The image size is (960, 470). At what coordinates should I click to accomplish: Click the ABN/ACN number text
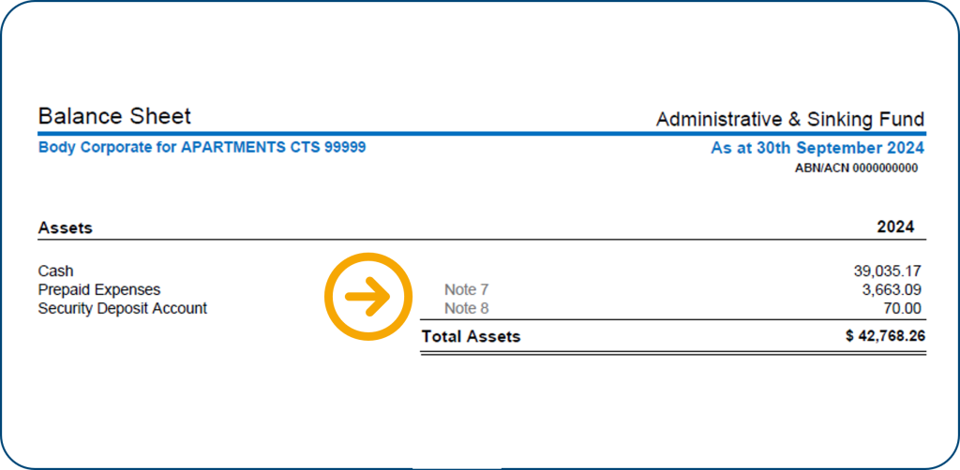point(856,169)
